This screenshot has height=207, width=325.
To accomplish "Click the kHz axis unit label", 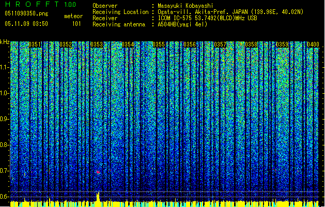I will [x=5, y=42].
